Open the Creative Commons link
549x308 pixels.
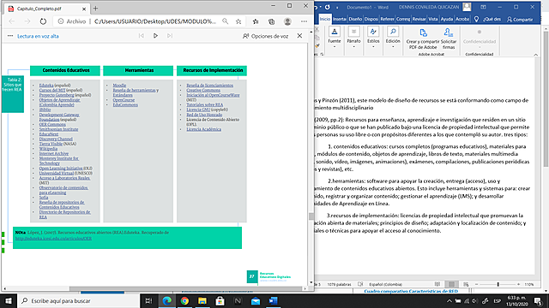tap(203, 90)
